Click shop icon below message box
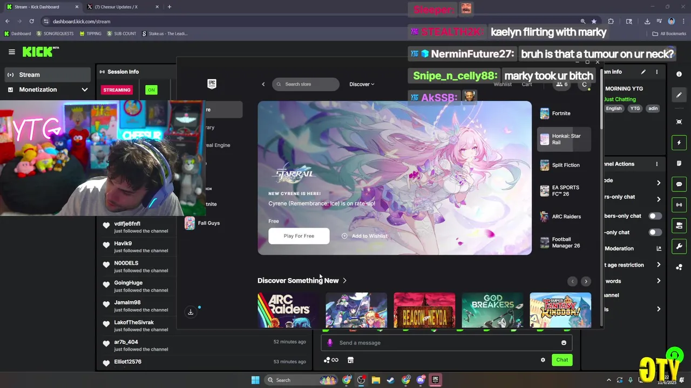Image resolution: width=691 pixels, height=388 pixels. 350,360
